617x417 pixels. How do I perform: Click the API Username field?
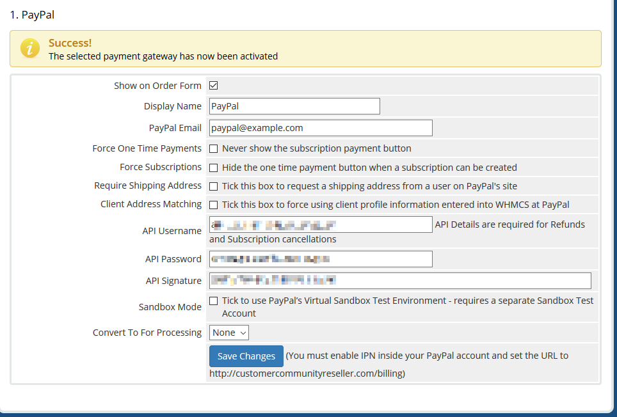(x=321, y=224)
